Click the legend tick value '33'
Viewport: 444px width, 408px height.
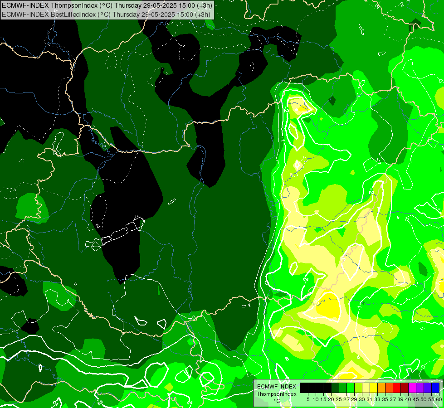pyautogui.click(x=377, y=399)
